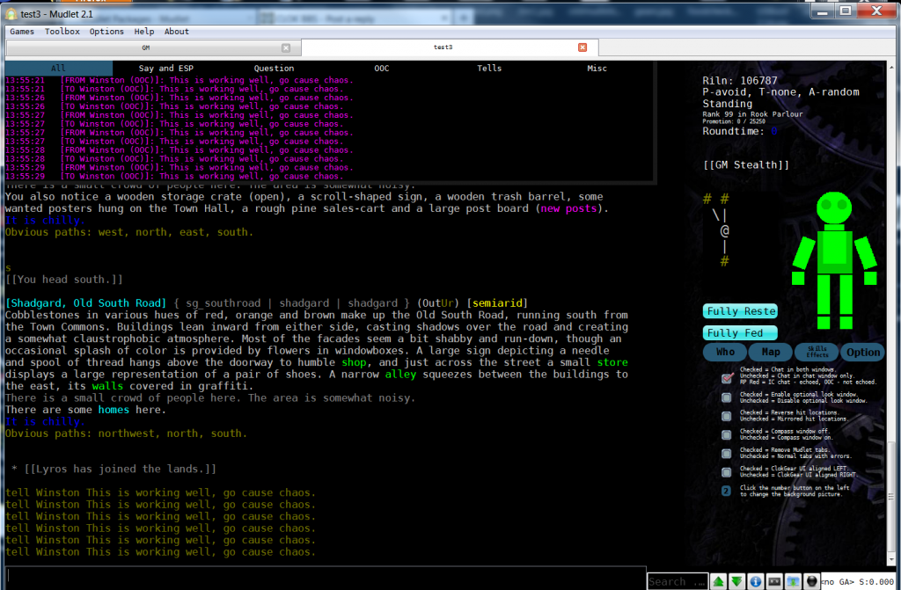Click the green up-arrows search button
Image resolution: width=901 pixels, height=590 pixels.
(718, 582)
